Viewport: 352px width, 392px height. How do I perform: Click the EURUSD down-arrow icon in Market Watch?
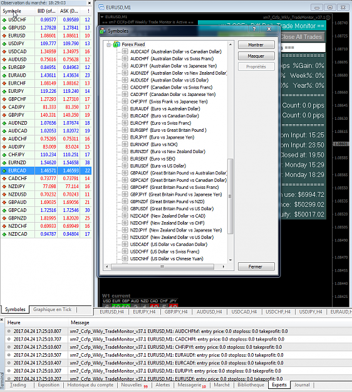4,36
